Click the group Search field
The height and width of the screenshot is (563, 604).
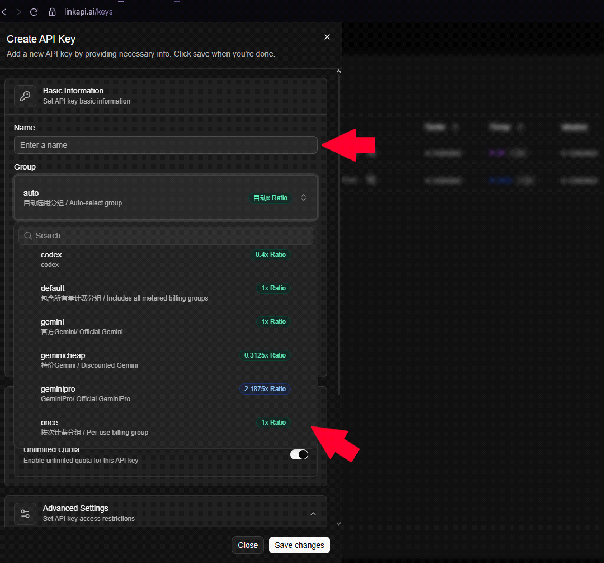[166, 236]
